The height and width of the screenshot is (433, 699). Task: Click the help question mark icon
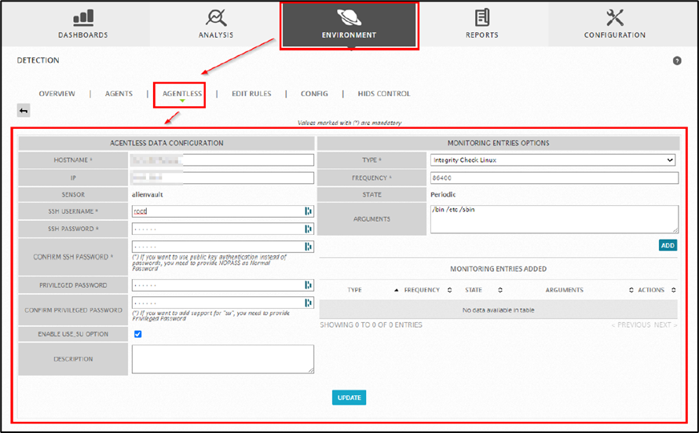click(677, 61)
